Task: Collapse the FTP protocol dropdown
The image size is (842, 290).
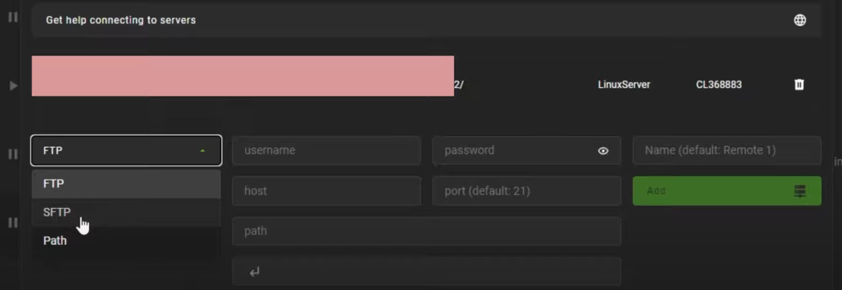Action: [202, 150]
